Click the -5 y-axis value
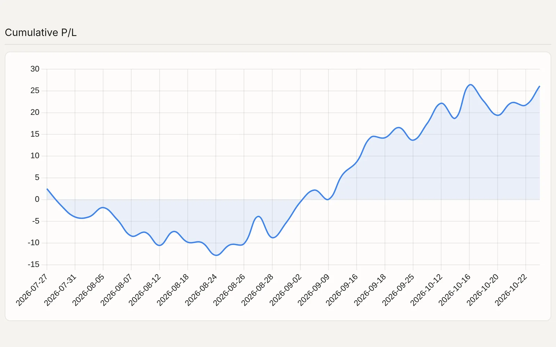The height and width of the screenshot is (347, 556). click(x=36, y=221)
